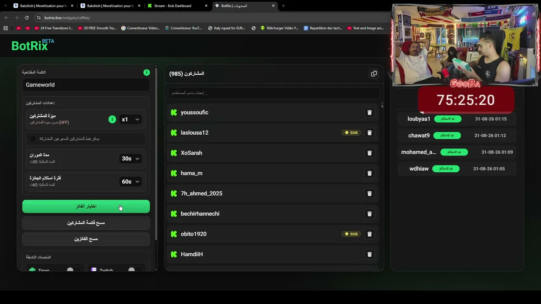Close the BotRix tab
Image resolution: width=541 pixels, height=304 pixels.
click(273, 6)
